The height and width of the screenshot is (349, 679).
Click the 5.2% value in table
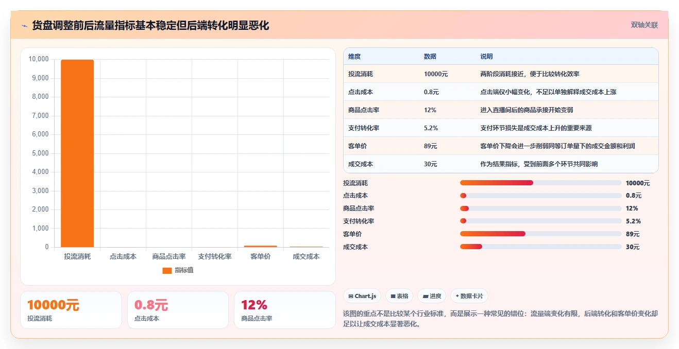[x=431, y=128]
